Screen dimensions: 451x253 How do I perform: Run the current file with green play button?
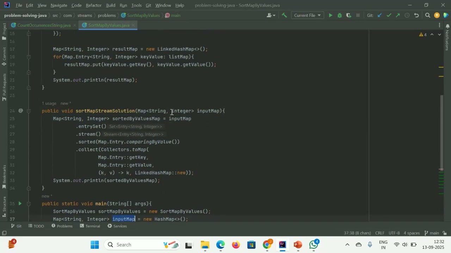[x=330, y=15]
